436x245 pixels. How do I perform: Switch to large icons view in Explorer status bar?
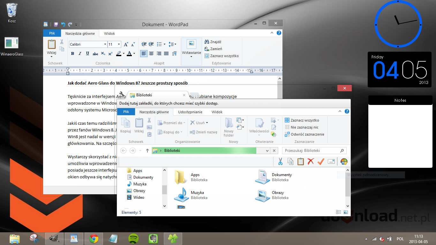click(x=345, y=212)
